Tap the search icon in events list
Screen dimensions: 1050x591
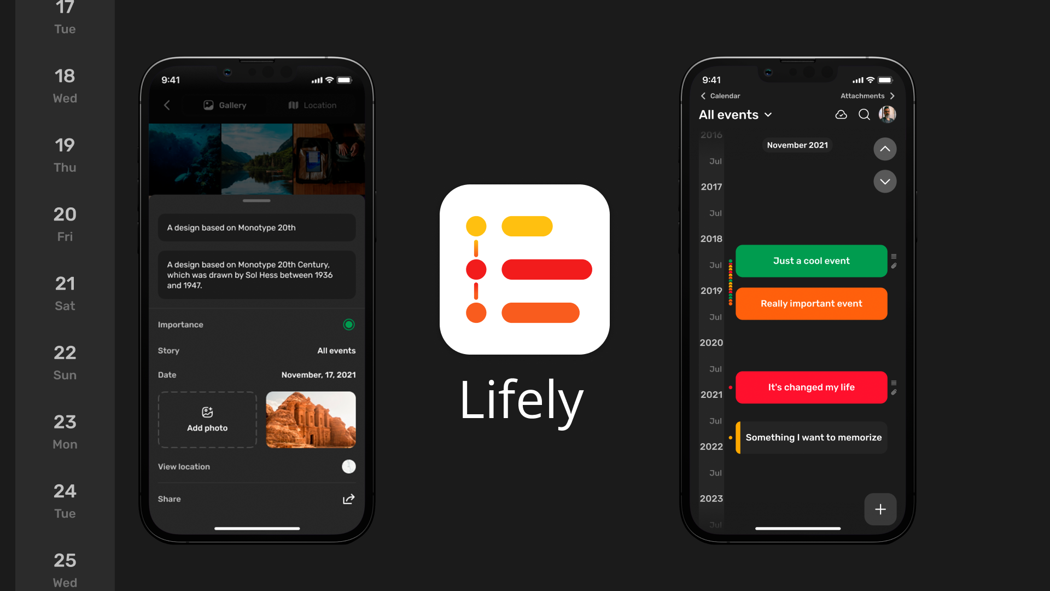pos(863,114)
